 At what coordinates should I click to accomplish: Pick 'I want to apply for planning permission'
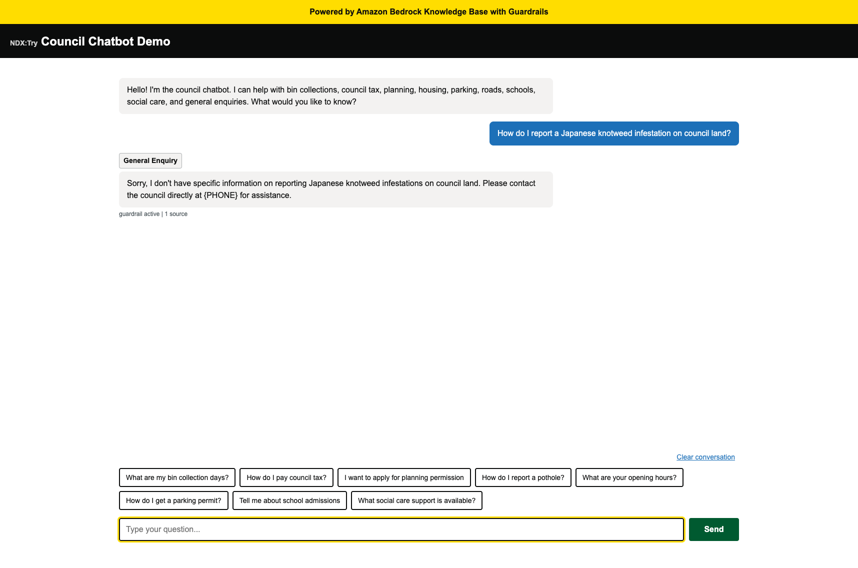point(404,477)
